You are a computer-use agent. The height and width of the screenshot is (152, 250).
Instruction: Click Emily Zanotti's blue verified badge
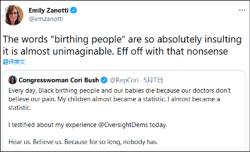[74, 10]
